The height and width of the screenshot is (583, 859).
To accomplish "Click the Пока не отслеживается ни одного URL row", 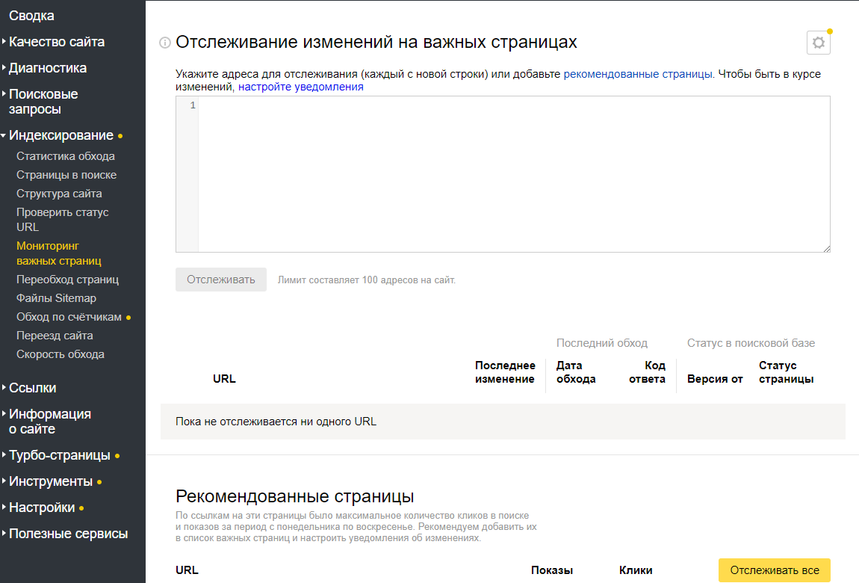I will point(503,422).
